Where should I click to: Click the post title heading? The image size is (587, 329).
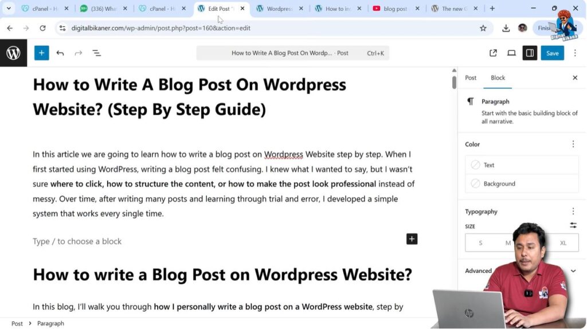(189, 97)
